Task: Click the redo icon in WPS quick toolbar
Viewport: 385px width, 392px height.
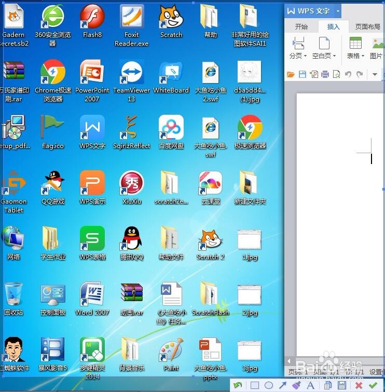Action: pyautogui.click(x=360, y=74)
